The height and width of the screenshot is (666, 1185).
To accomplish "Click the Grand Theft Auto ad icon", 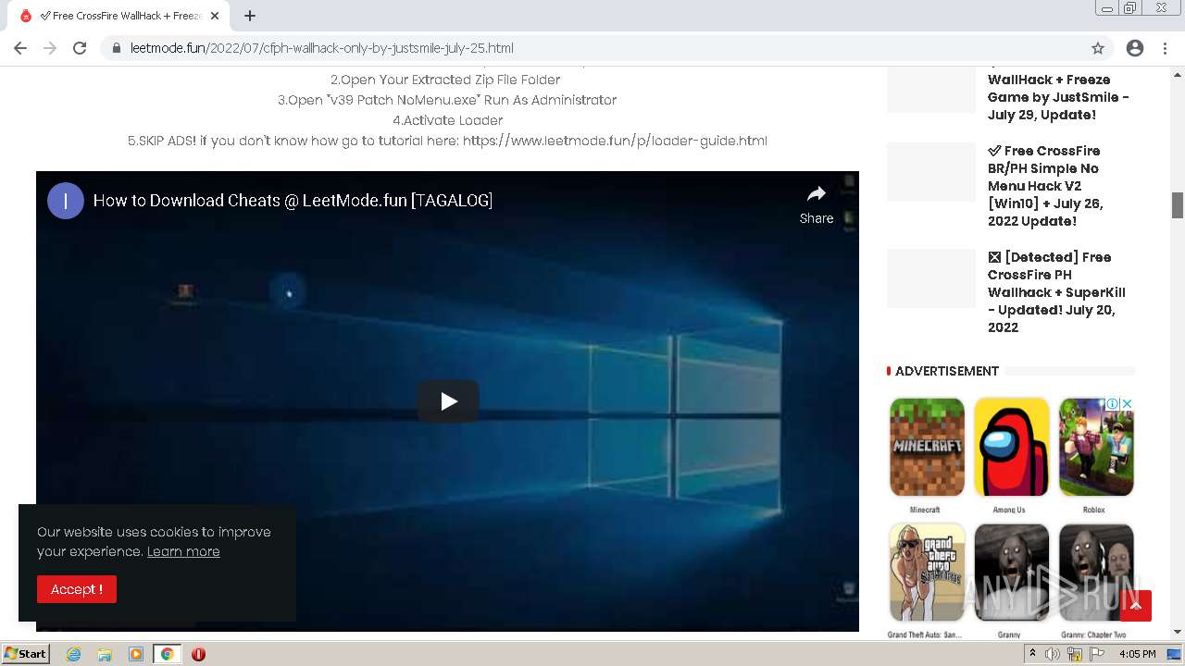I will tap(926, 573).
